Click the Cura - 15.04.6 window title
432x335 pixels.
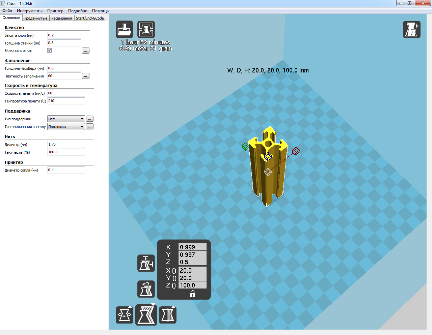click(x=20, y=4)
